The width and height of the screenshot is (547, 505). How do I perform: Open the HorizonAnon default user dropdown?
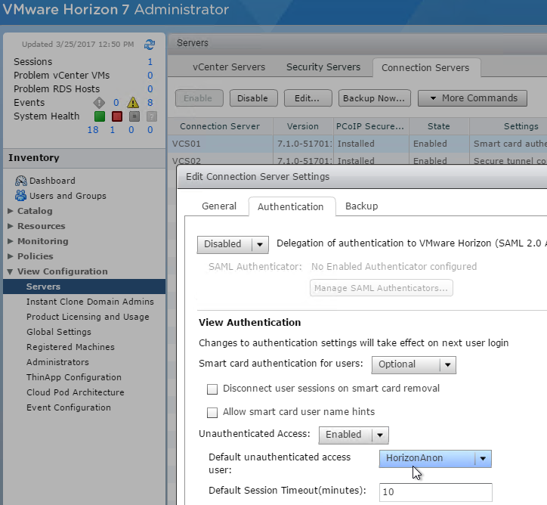tap(435, 459)
